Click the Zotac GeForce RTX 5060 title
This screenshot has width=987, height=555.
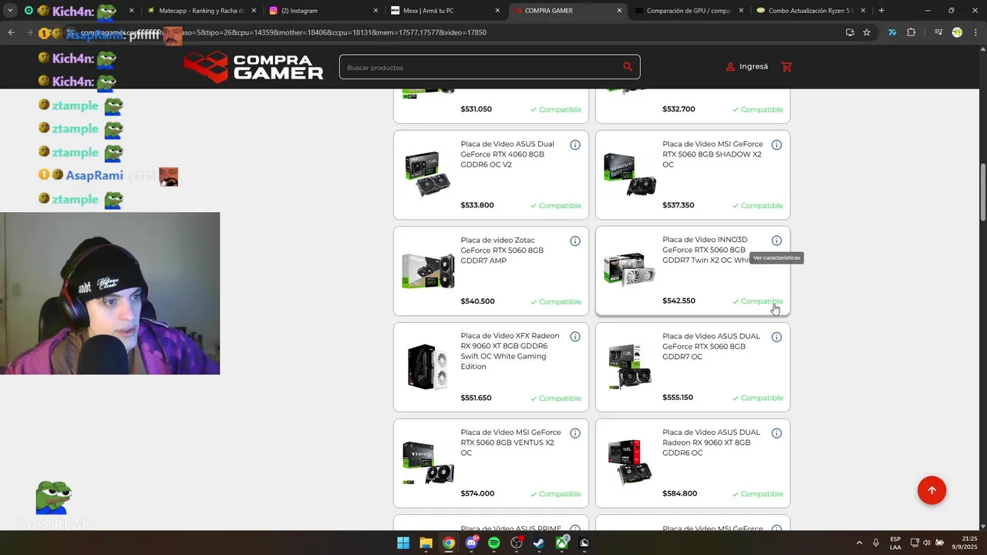[502, 251]
